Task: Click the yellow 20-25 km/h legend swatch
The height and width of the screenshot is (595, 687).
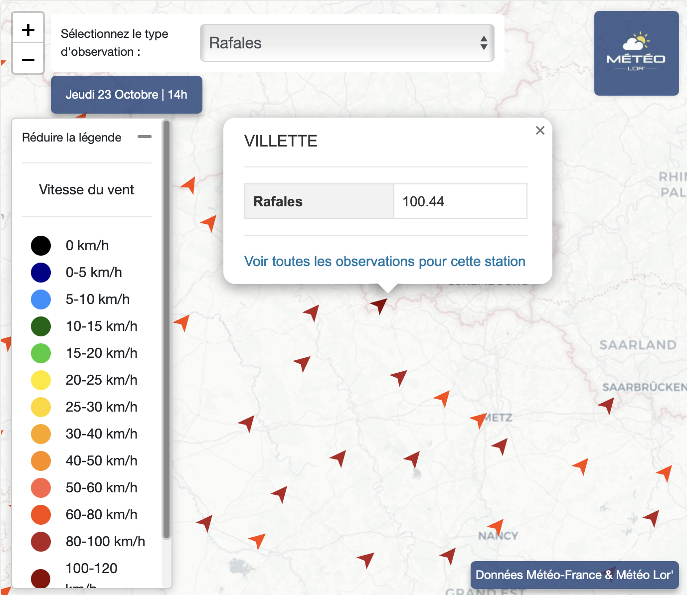Action: 41,380
